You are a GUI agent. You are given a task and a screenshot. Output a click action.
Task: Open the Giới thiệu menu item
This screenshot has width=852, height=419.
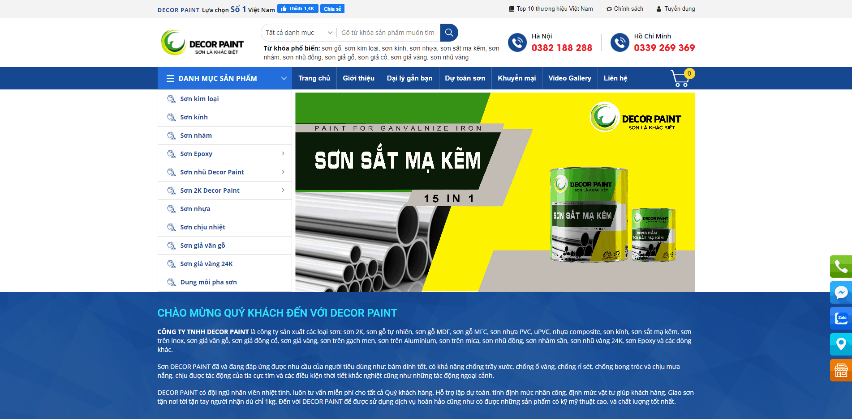point(359,78)
